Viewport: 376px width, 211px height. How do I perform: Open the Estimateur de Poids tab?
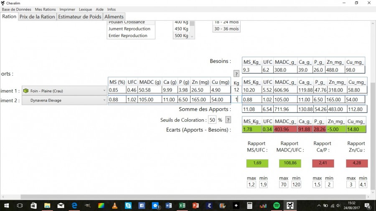coord(79,17)
